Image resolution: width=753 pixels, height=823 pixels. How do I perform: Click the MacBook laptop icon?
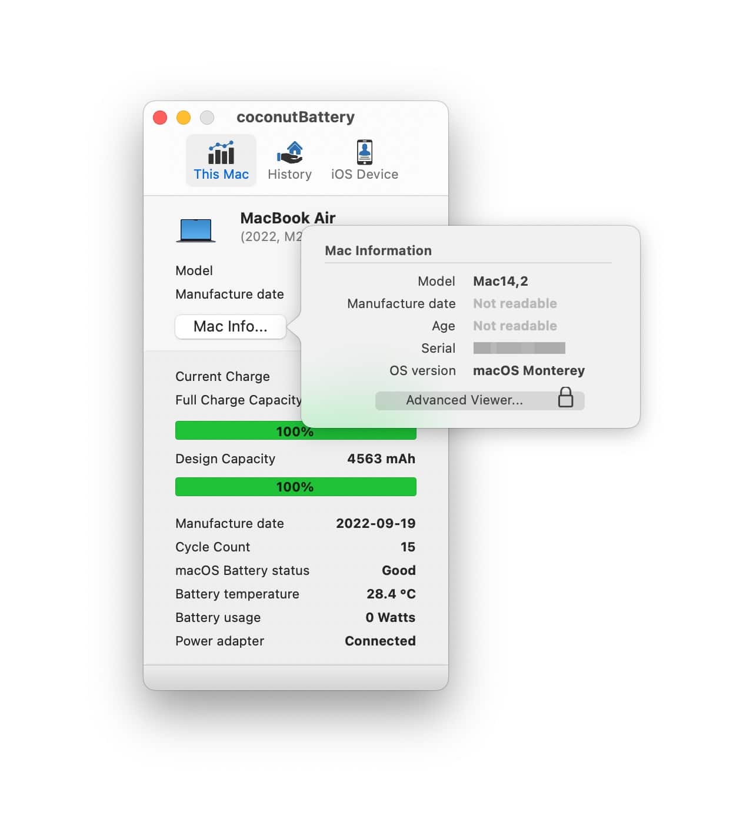pyautogui.click(x=196, y=230)
